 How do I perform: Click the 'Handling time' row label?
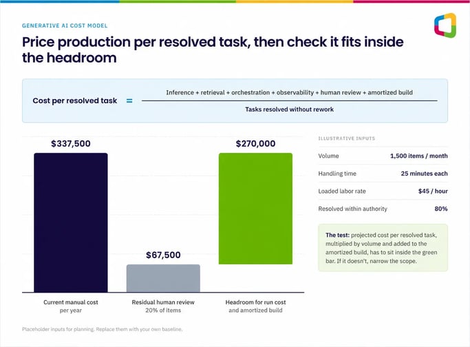tap(337, 173)
